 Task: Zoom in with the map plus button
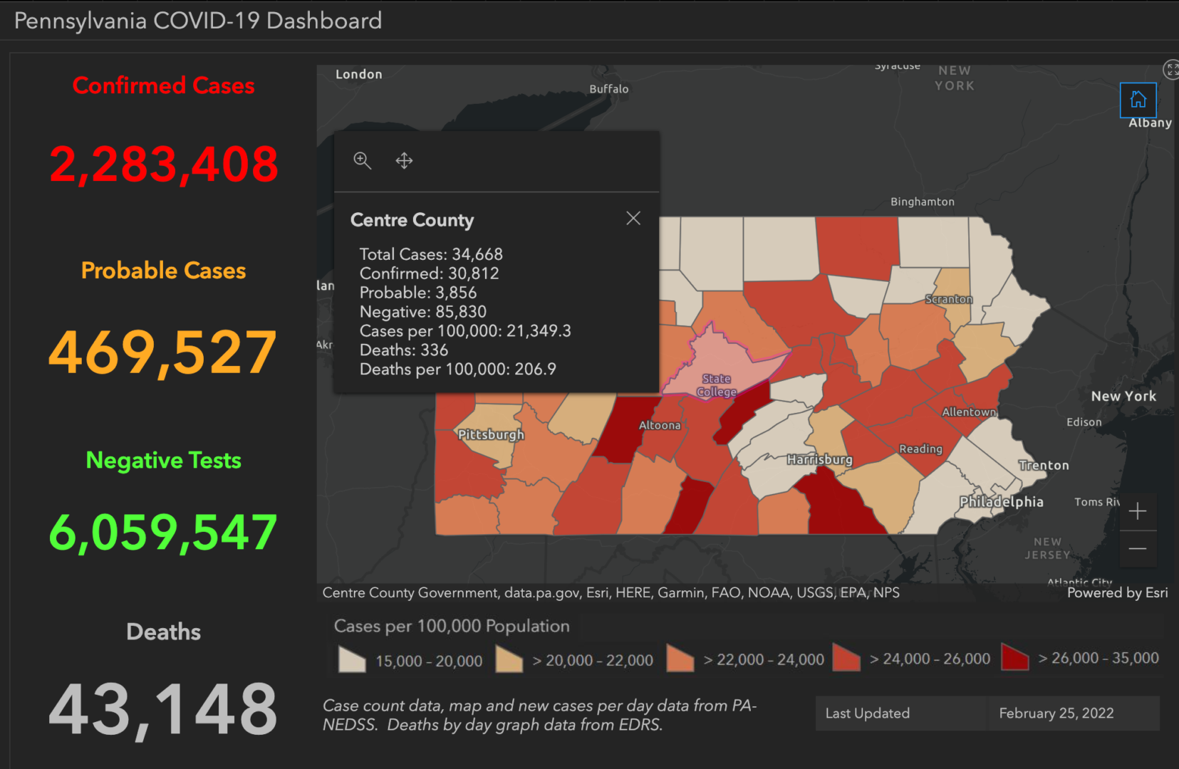[x=1138, y=511]
